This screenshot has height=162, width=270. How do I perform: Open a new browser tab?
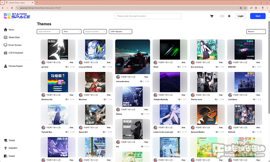click(37, 3)
